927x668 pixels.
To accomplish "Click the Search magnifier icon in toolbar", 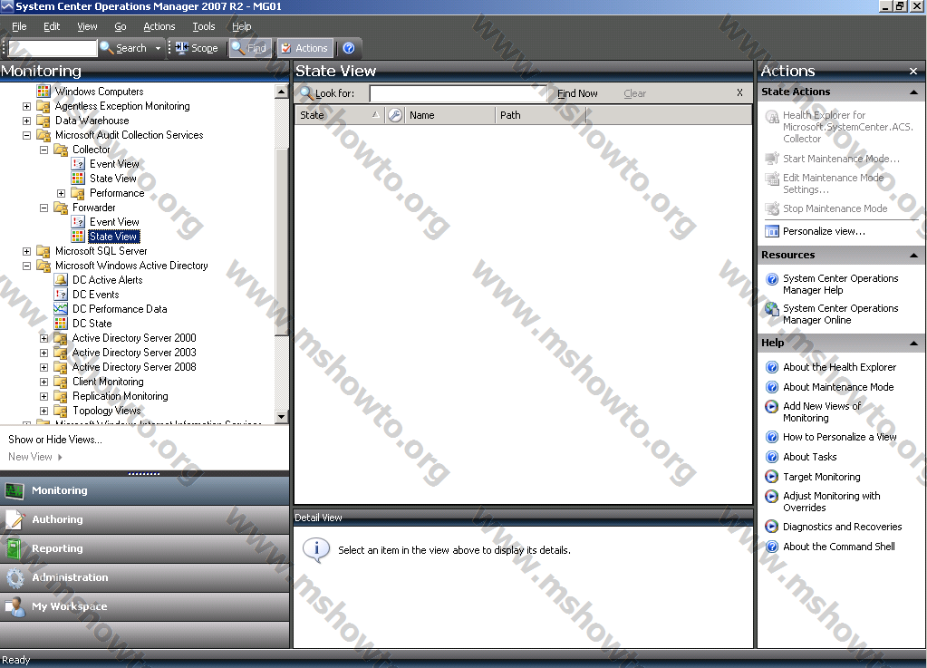I will [x=106, y=48].
